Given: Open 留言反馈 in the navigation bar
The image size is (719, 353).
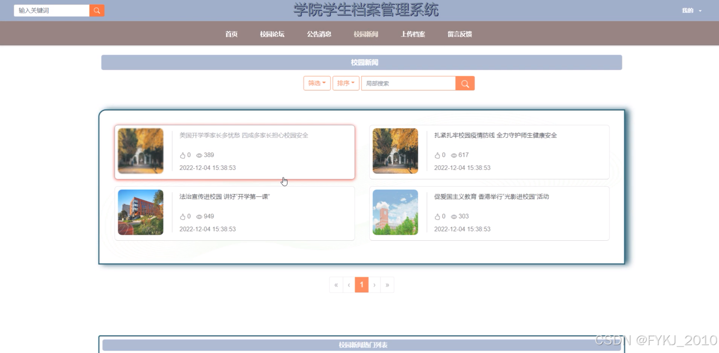Looking at the screenshot, I should [x=459, y=34].
